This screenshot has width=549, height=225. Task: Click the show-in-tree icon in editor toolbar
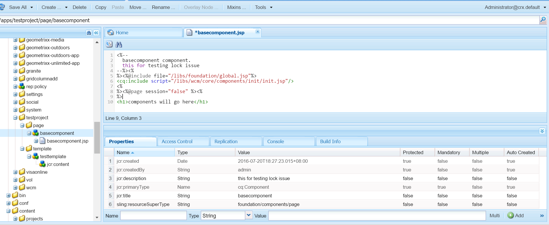click(x=109, y=44)
